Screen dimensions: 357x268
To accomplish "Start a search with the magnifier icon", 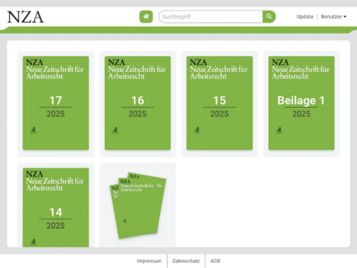I will tap(269, 17).
